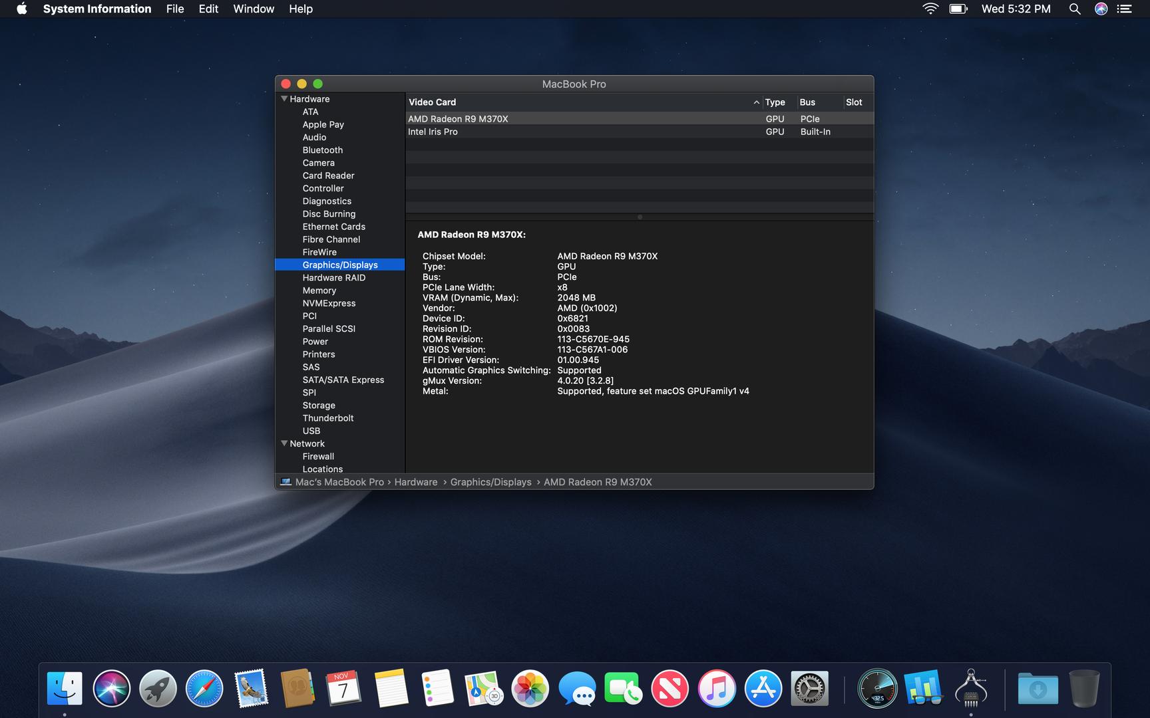The height and width of the screenshot is (718, 1150).
Task: Open Notes app in Dock
Action: 391,688
